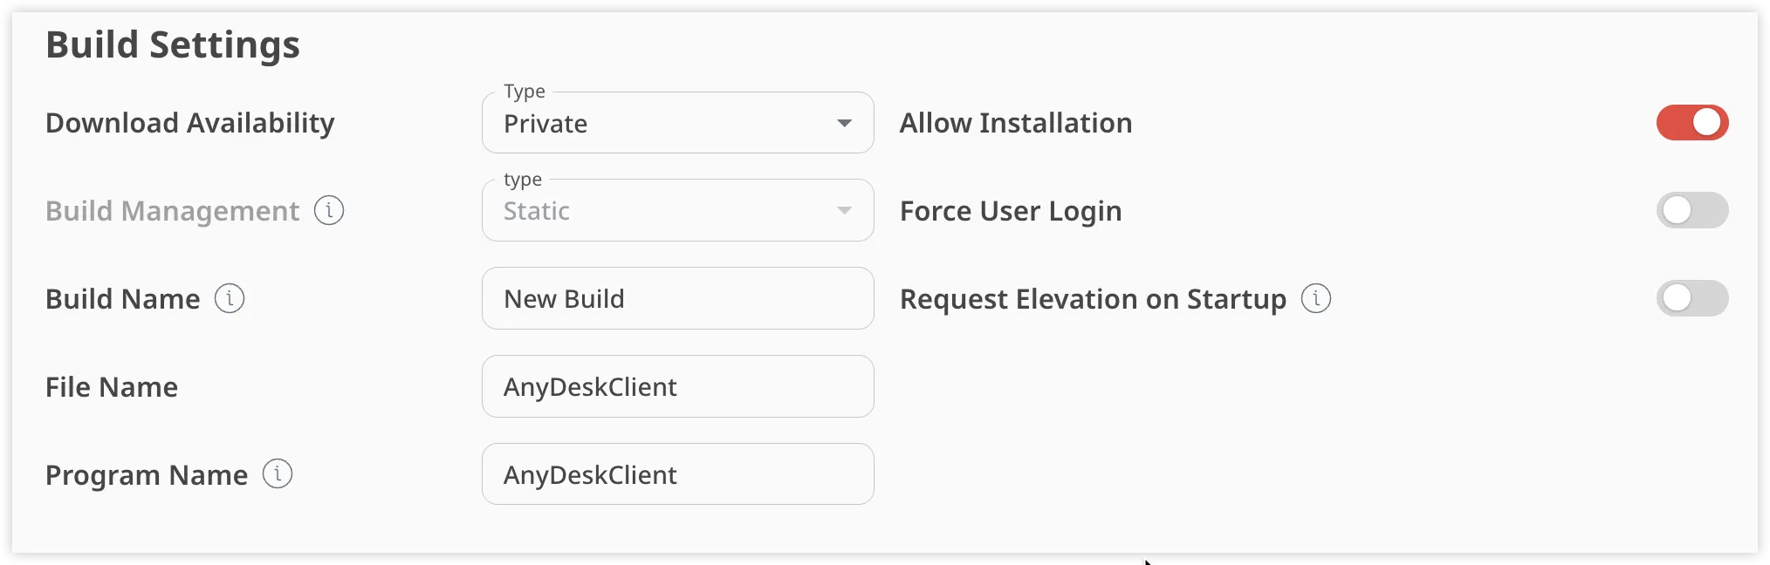1770x565 pixels.
Task: Click the Force User Login label
Action: (1011, 210)
